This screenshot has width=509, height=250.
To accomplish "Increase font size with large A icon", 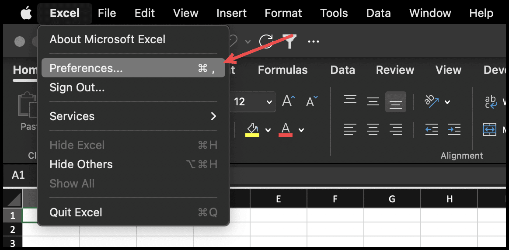I will (x=288, y=101).
